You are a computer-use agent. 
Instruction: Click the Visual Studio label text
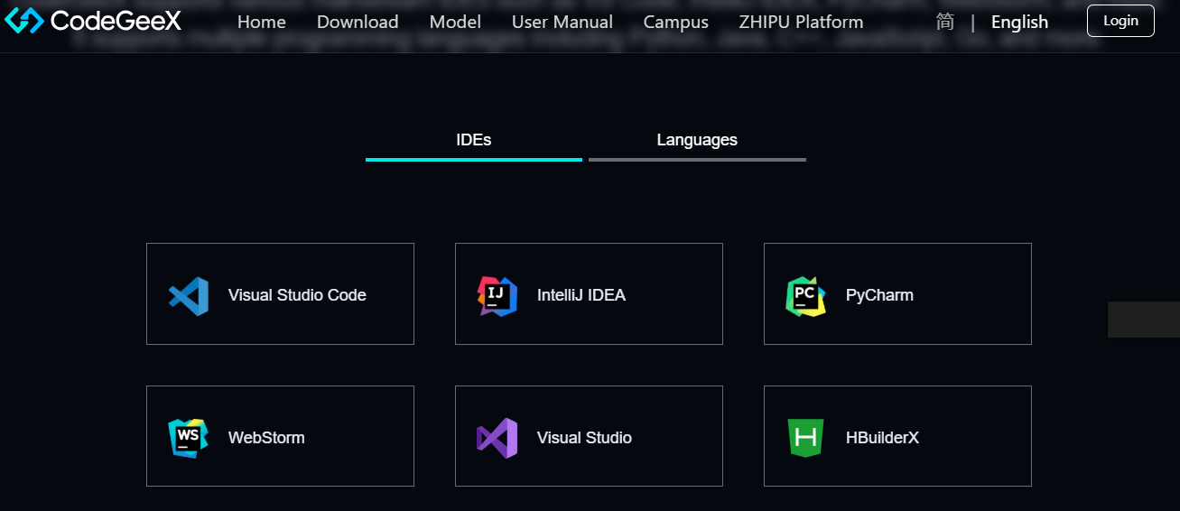584,438
